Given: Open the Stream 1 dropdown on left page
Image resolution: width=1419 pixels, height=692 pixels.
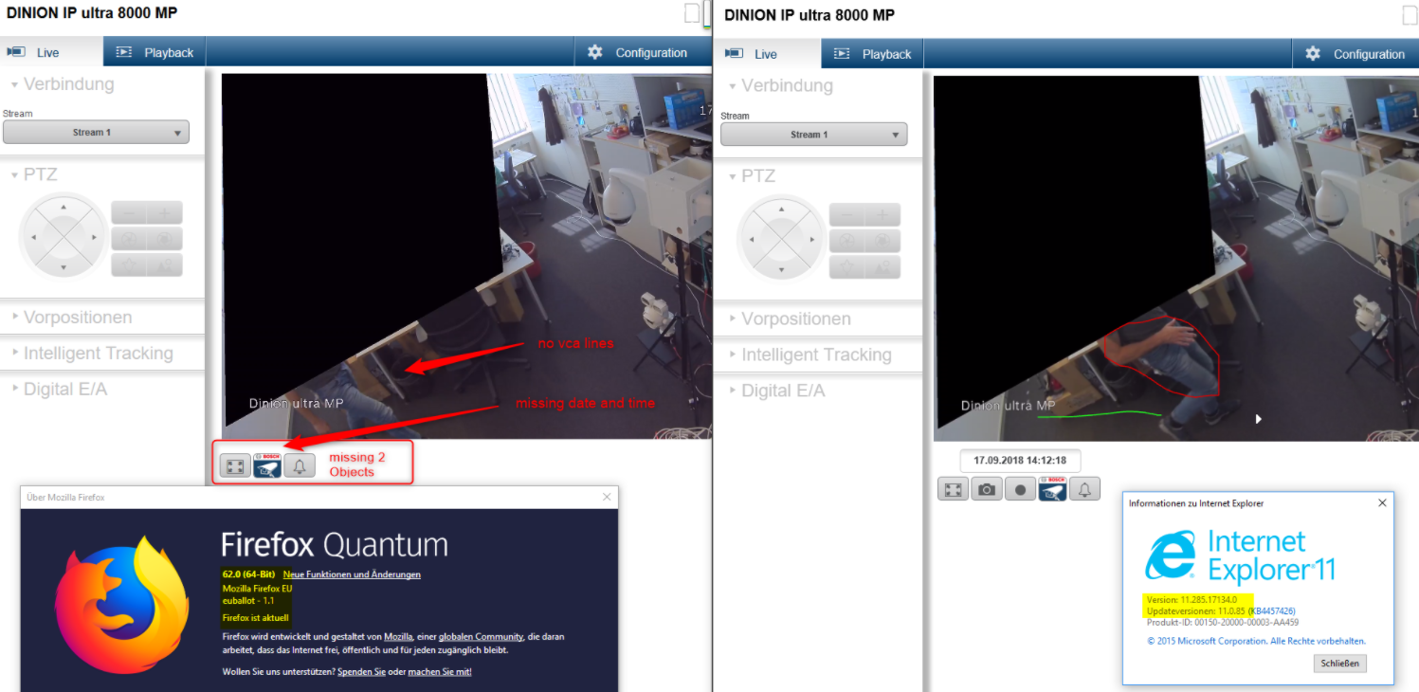Looking at the screenshot, I should click(96, 133).
